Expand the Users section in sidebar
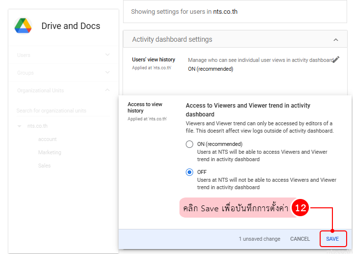Viewport: 353px width, 254px height. point(107,55)
